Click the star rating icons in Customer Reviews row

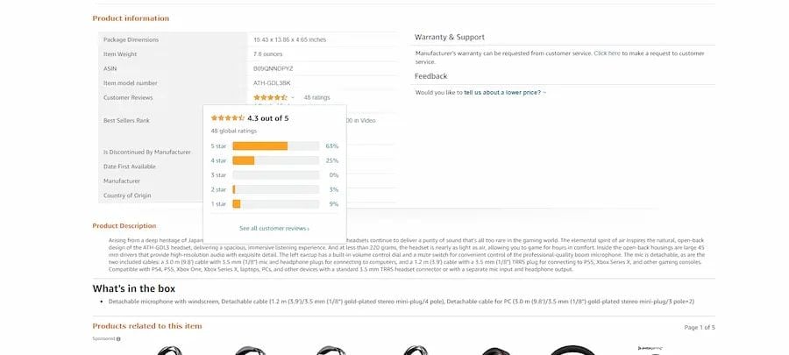[270, 97]
